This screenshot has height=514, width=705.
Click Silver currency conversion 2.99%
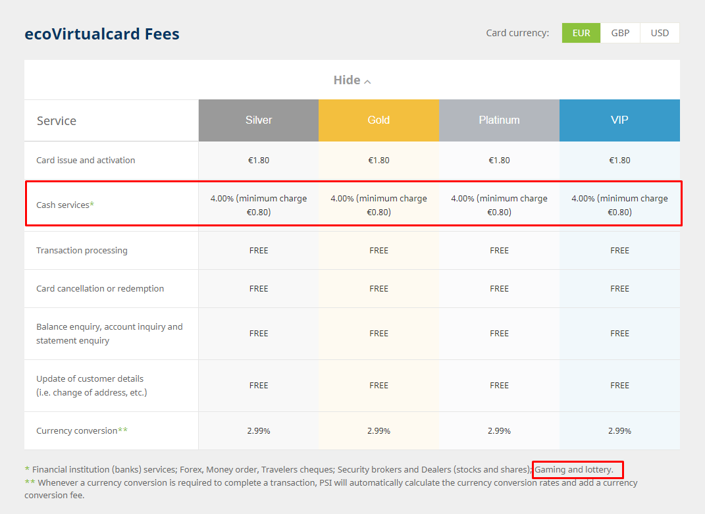point(259,431)
